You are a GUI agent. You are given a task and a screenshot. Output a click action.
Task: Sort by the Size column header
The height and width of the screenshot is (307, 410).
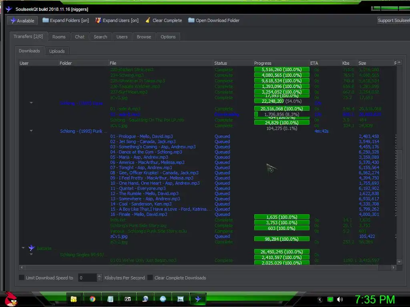tap(375, 63)
